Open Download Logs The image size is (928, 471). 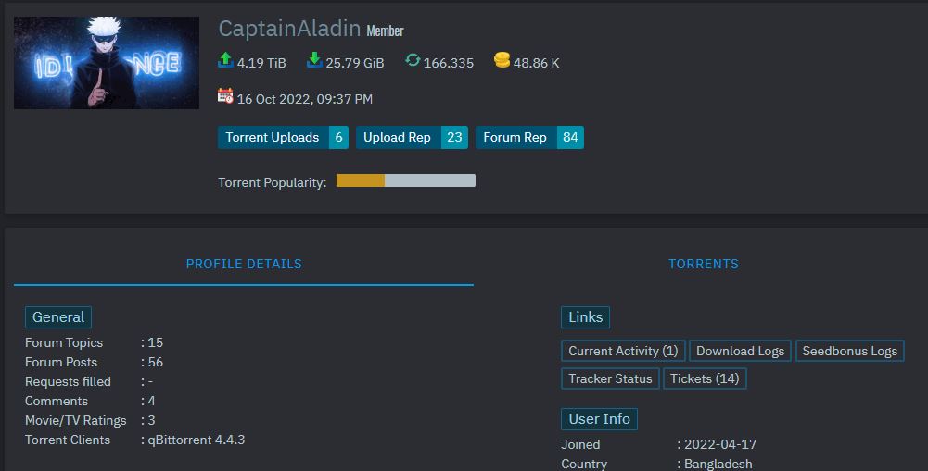pos(740,351)
